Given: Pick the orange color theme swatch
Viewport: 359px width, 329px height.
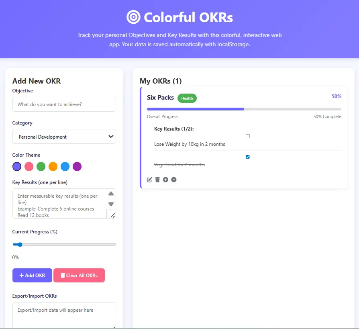Looking at the screenshot, I should point(53,166).
